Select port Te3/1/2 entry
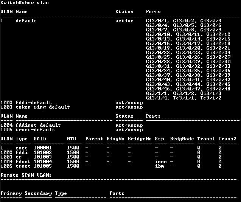This screenshot has height=202, width=241. (211, 98)
